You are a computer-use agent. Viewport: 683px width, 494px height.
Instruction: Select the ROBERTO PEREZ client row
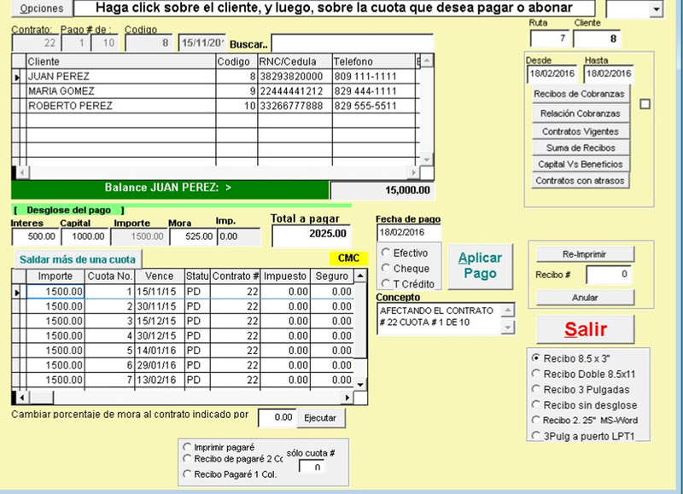(x=216, y=106)
